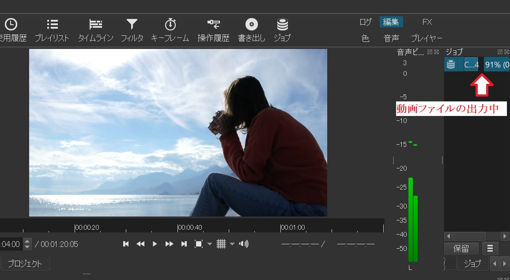Open the grid options dropdown arrow

232,244
